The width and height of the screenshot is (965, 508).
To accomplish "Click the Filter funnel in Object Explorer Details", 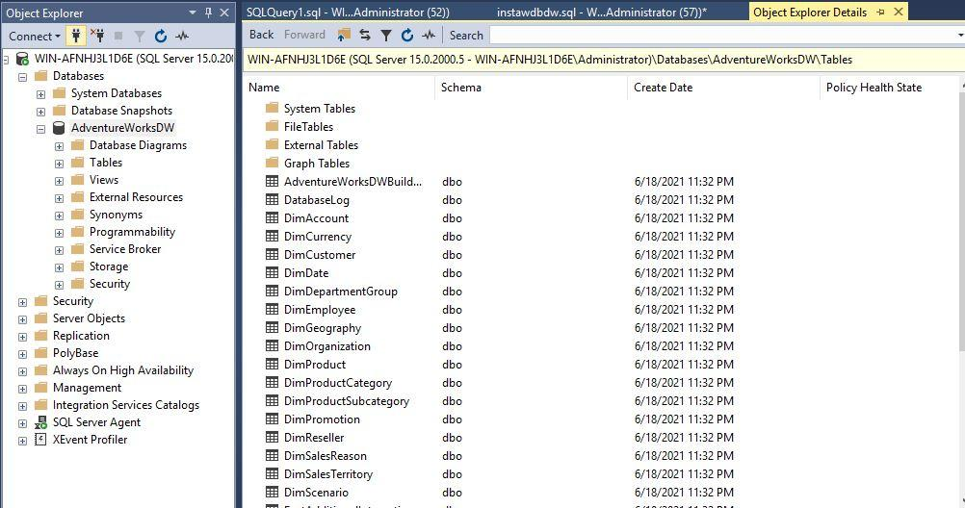I will (x=386, y=36).
